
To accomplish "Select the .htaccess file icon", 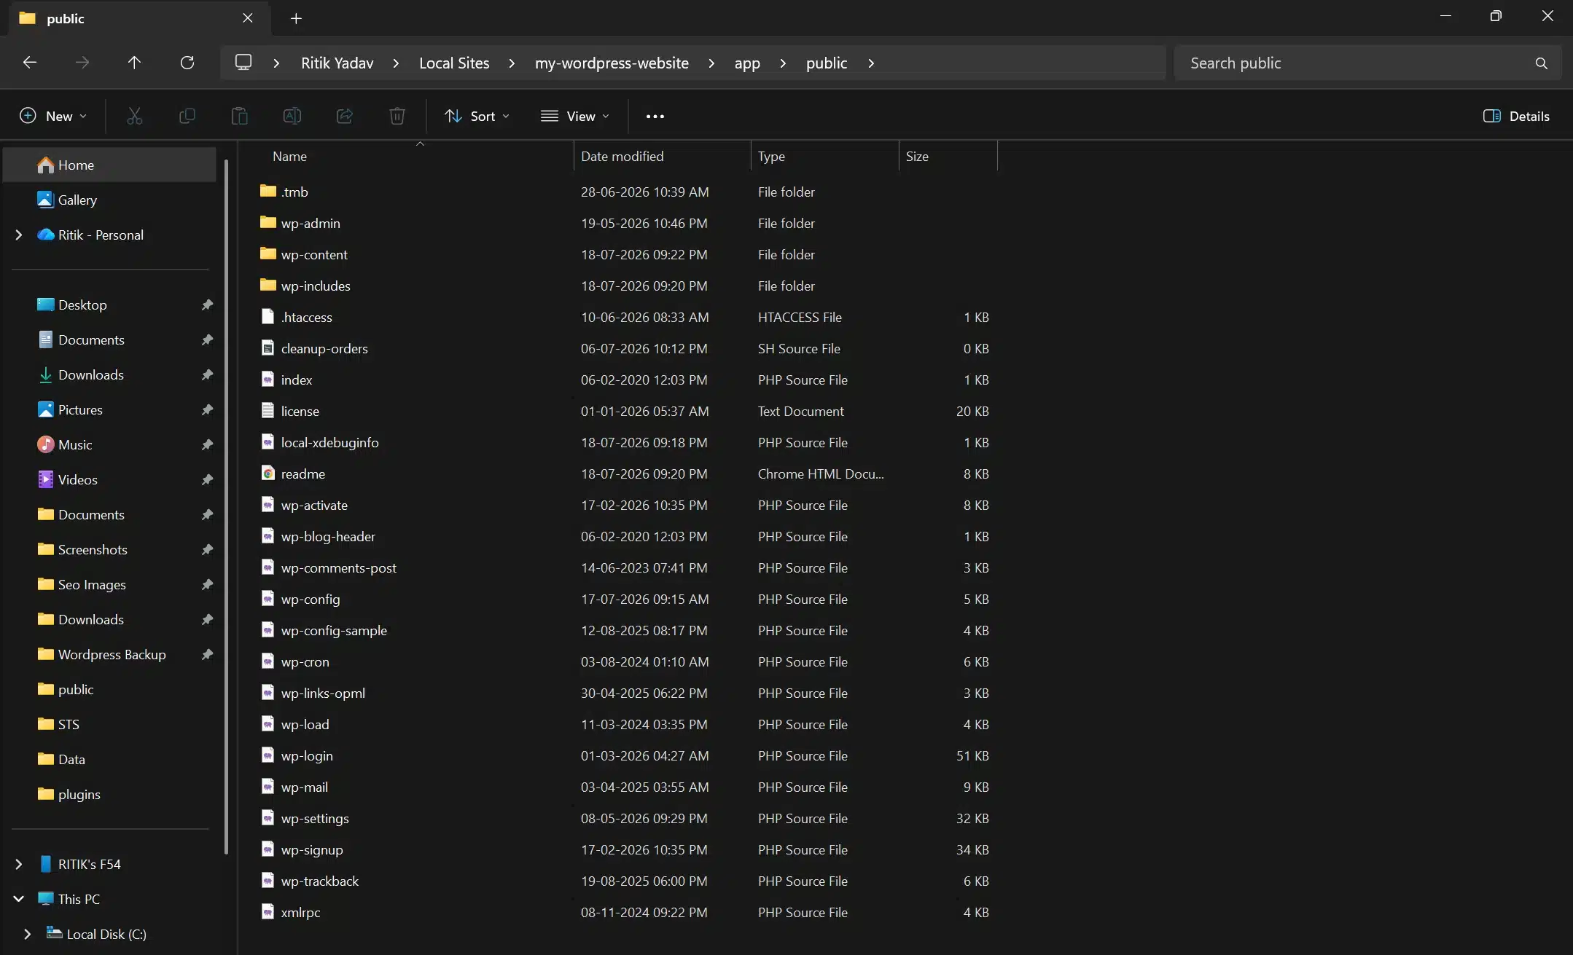I will pos(268,317).
